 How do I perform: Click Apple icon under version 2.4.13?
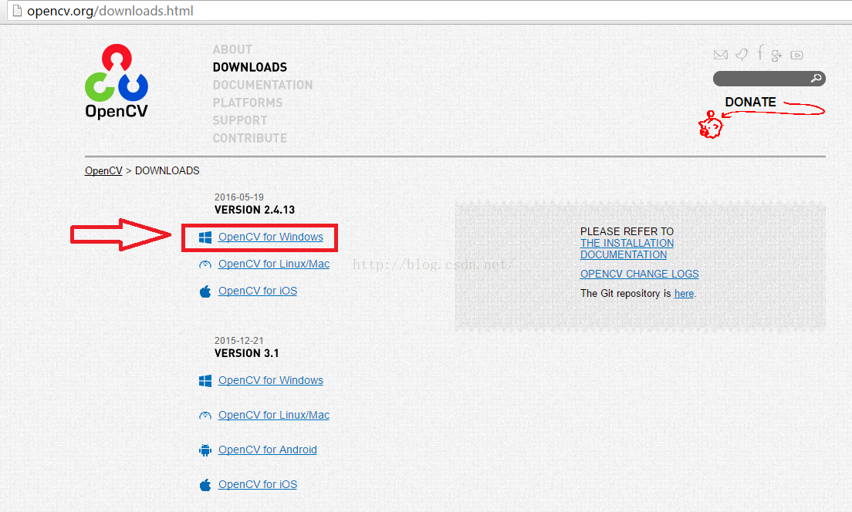point(205,291)
